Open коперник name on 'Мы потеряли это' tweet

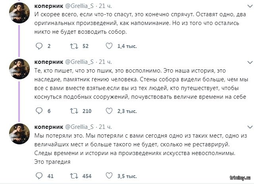coord(48,127)
